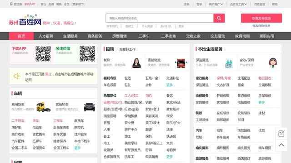Click the cleaning bottles icon for 保洁清洗
291x163 pixels.
[x=229, y=63]
